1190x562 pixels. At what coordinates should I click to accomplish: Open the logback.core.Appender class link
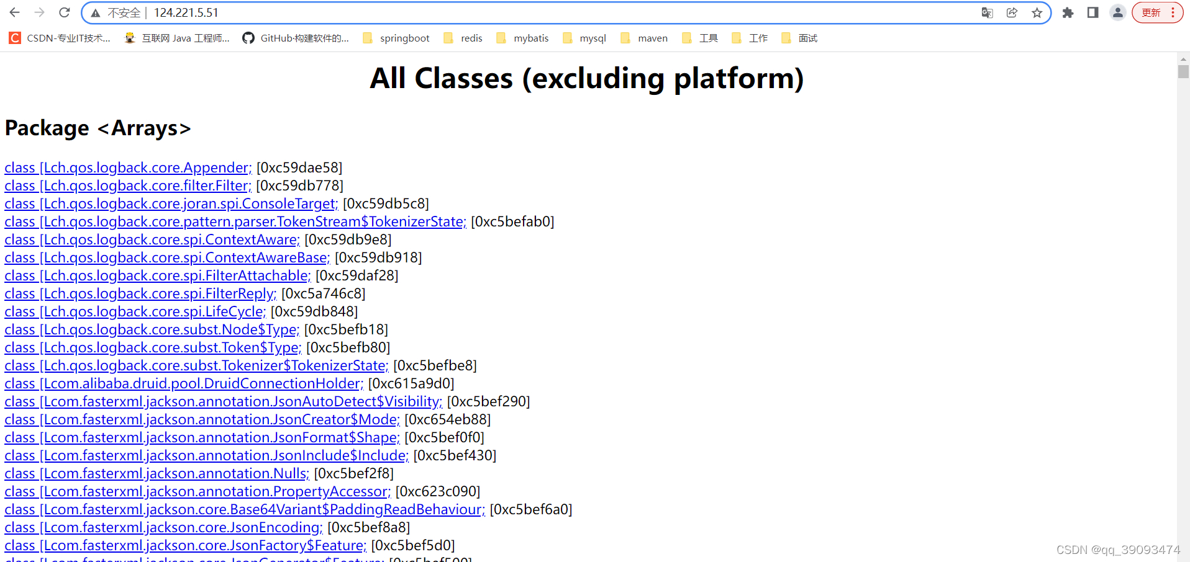[x=128, y=167]
